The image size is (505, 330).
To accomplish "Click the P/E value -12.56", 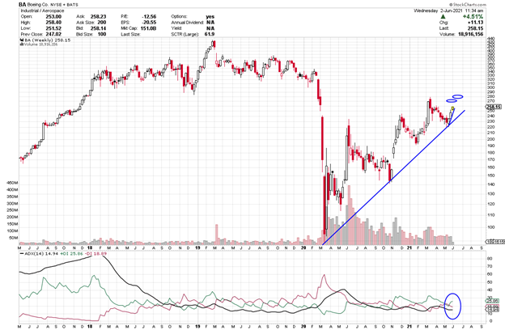I will 149,16.
